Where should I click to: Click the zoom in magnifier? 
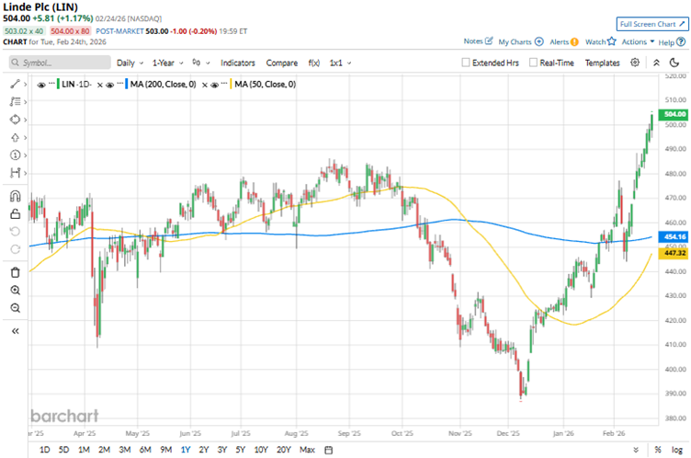(15, 291)
